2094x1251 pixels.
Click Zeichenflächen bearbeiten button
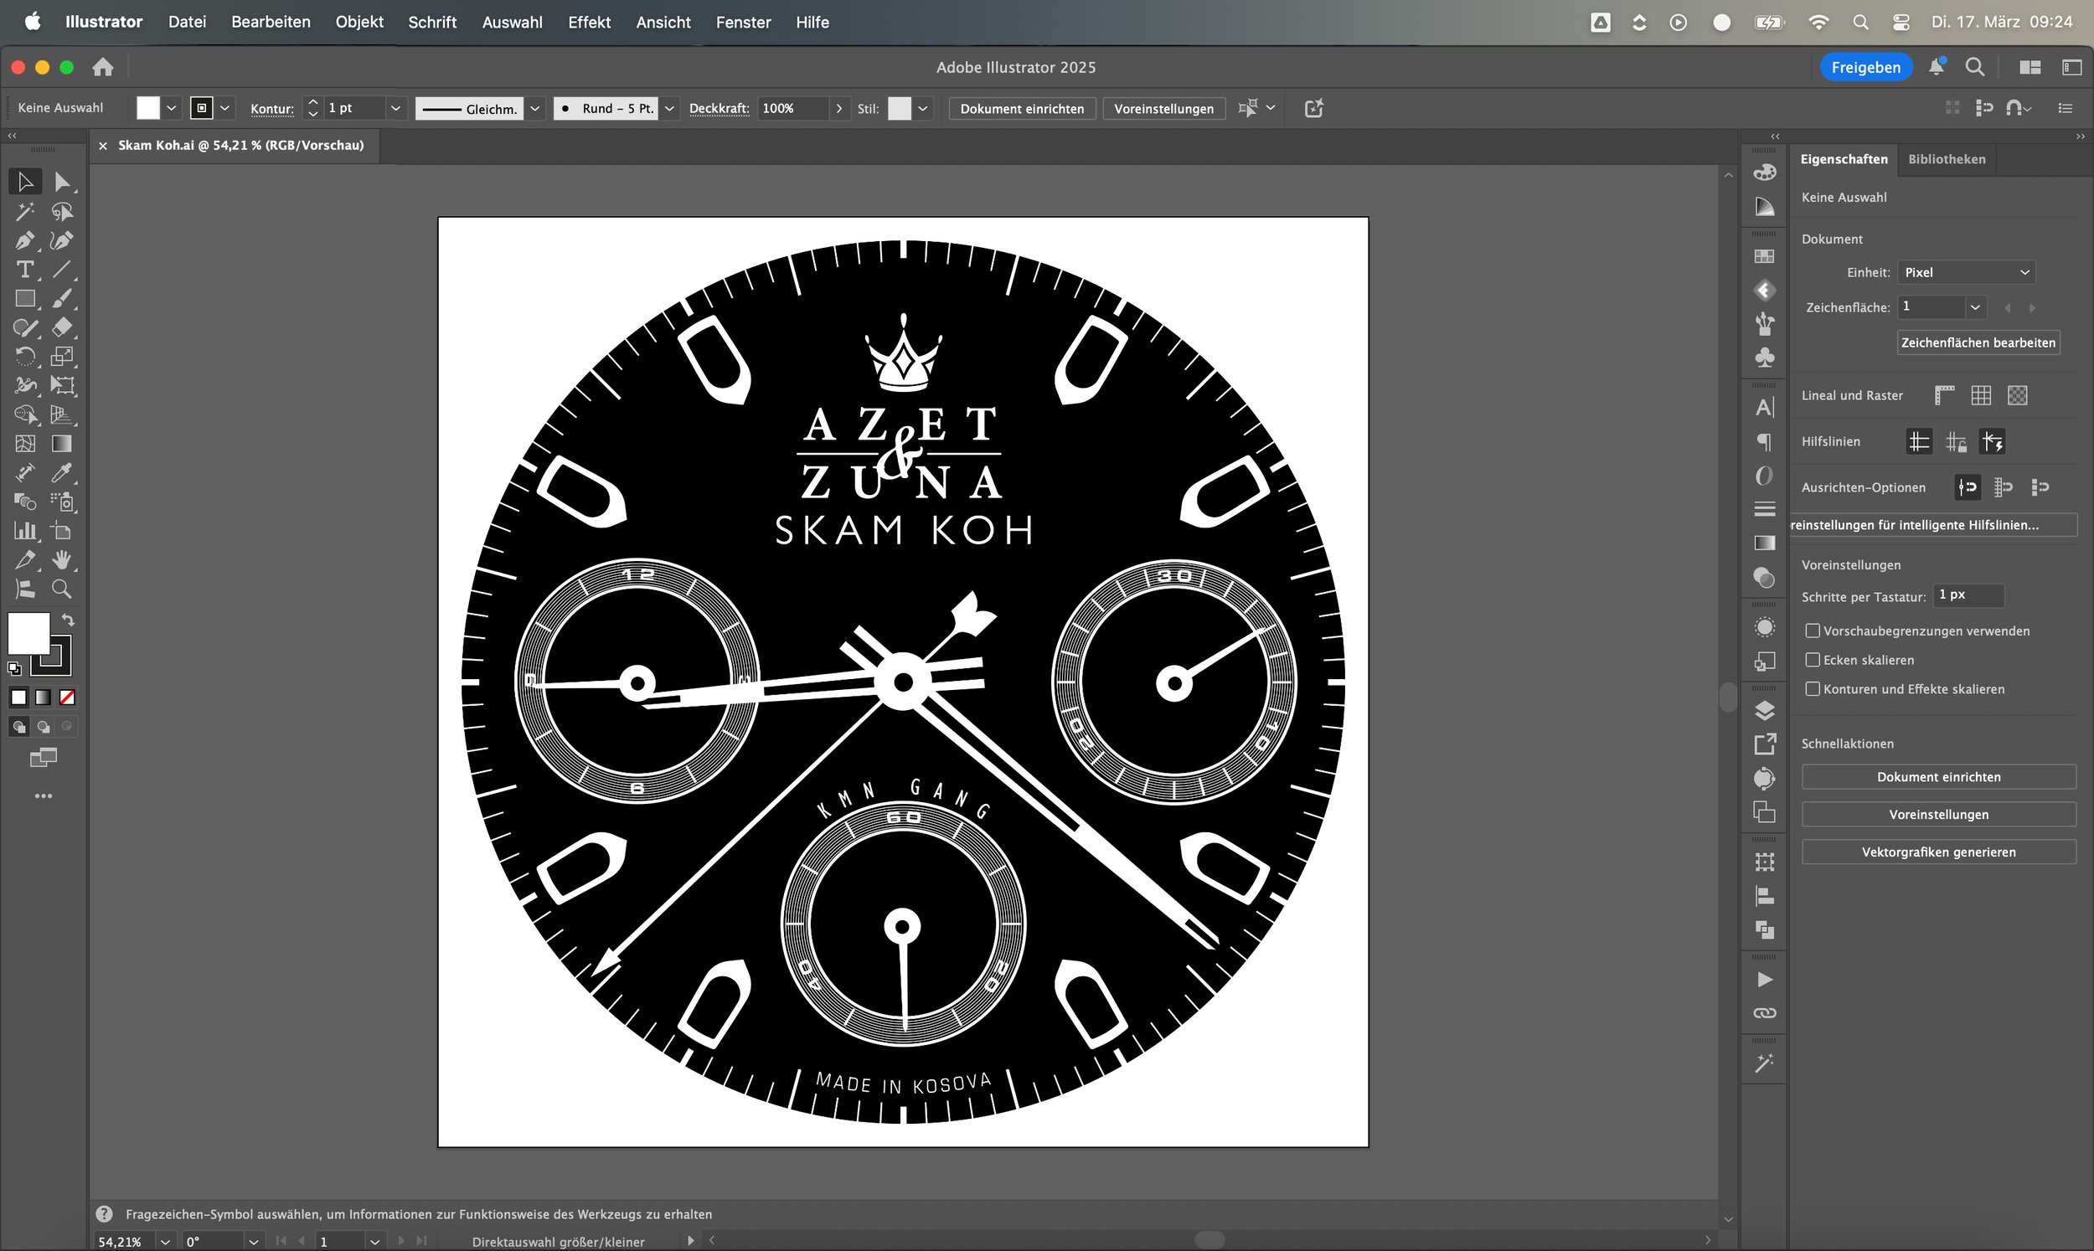(x=1978, y=342)
